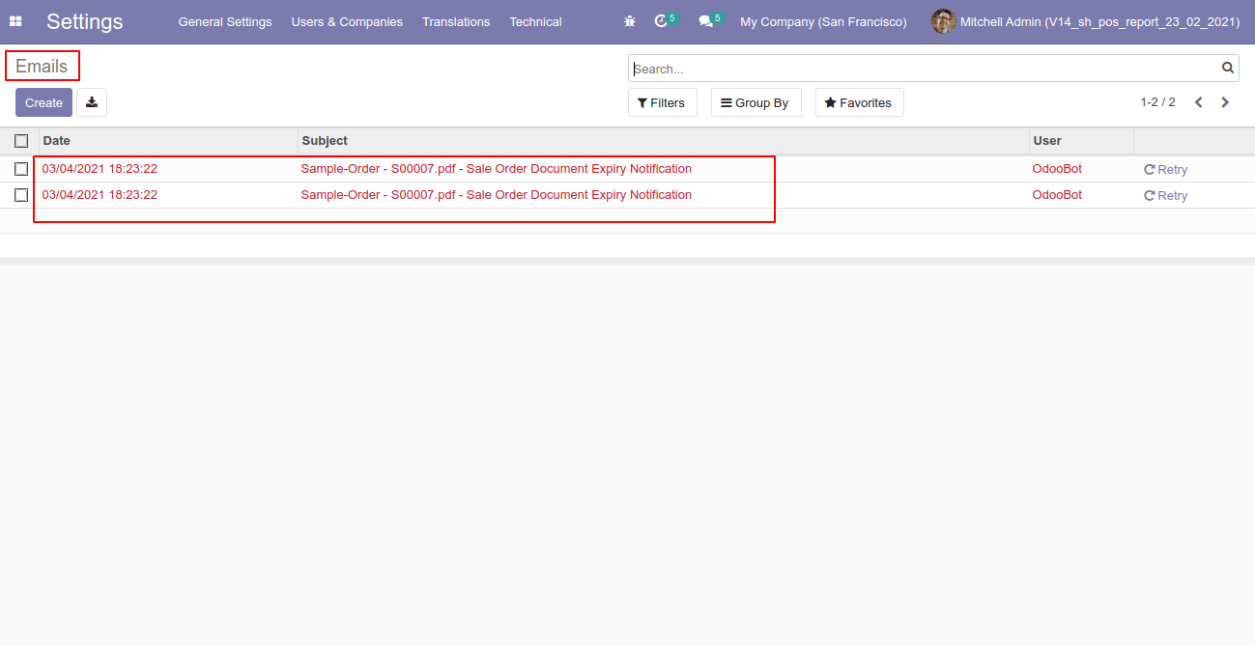The width and height of the screenshot is (1255, 646).
Task: Open Technical menu
Action: pyautogui.click(x=535, y=21)
